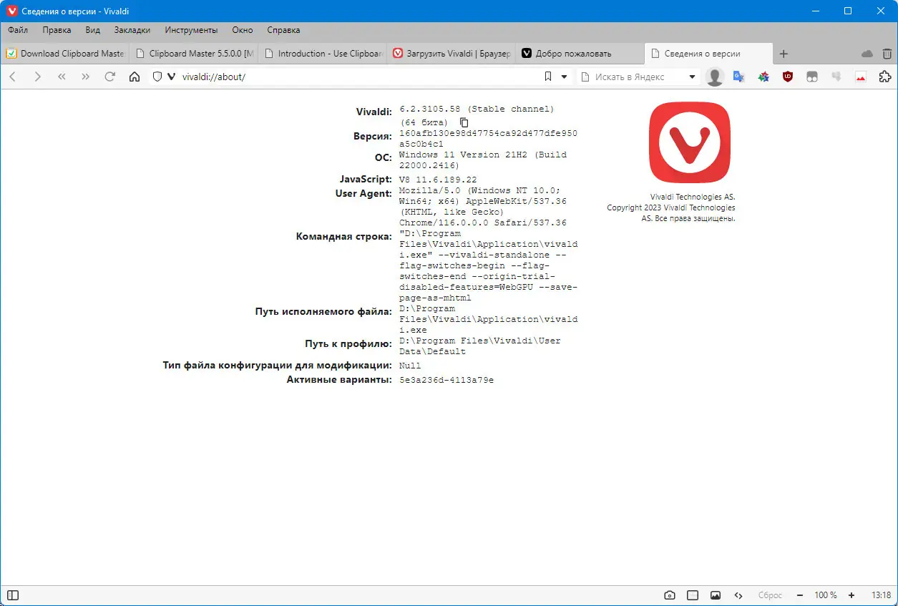Open the Справка menu
This screenshot has width=898, height=606.
(283, 30)
